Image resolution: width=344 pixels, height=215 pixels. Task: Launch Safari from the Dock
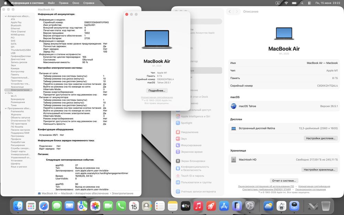pyautogui.click(x=44, y=206)
